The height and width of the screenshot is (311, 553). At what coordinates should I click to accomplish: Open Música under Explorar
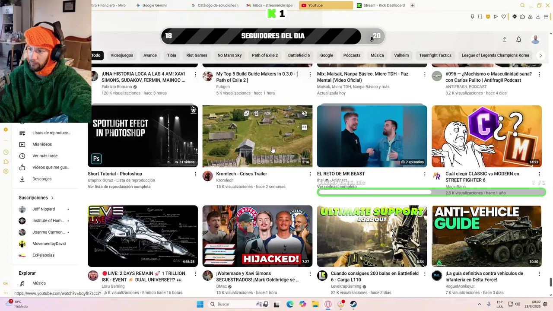pyautogui.click(x=46, y=283)
